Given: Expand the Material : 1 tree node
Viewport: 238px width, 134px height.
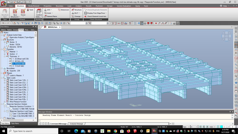Looking at the screenshot, I should [5, 52].
